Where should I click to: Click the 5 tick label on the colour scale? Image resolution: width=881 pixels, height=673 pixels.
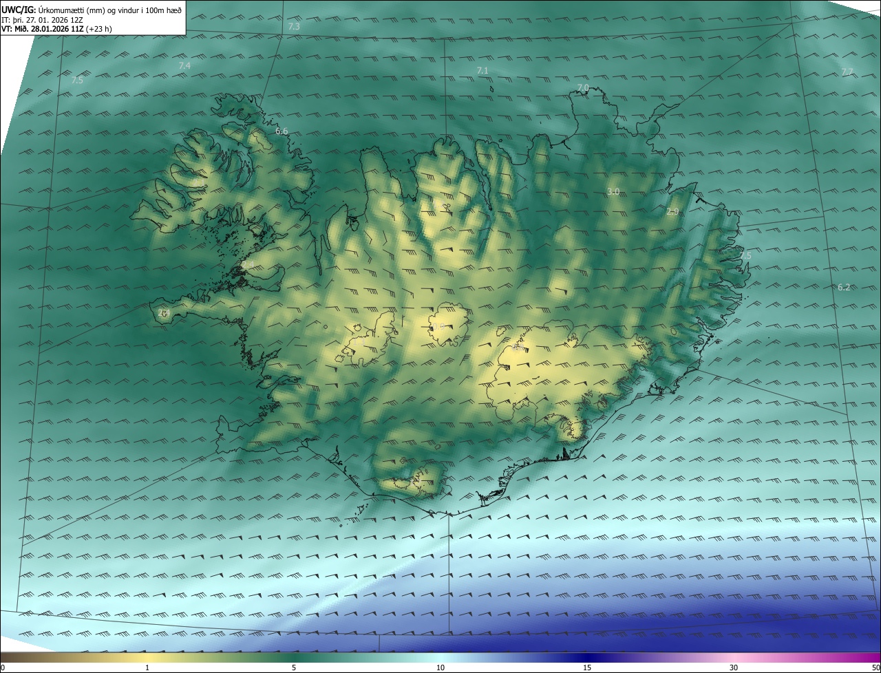pyautogui.click(x=294, y=667)
